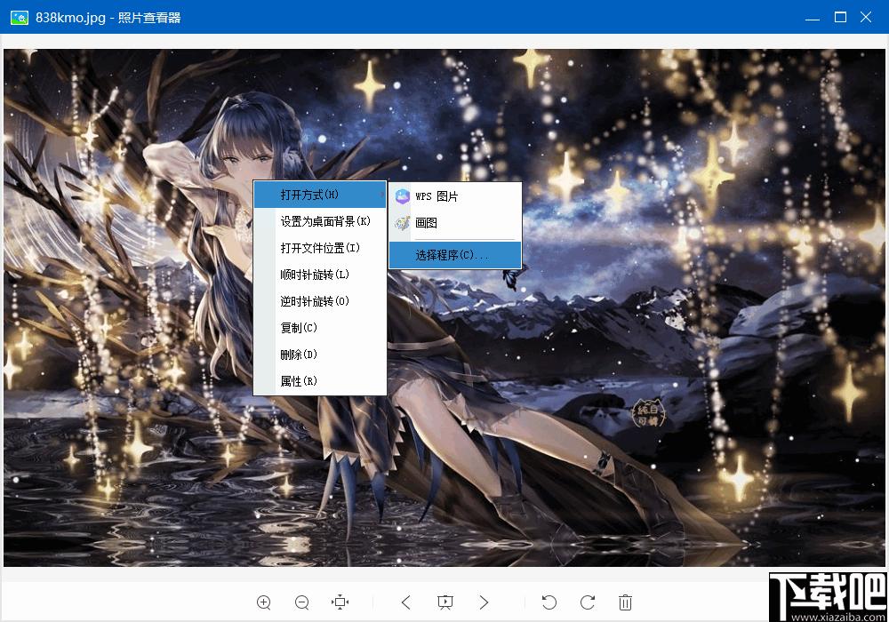
Task: Maximize the photo viewer window
Action: [840, 18]
